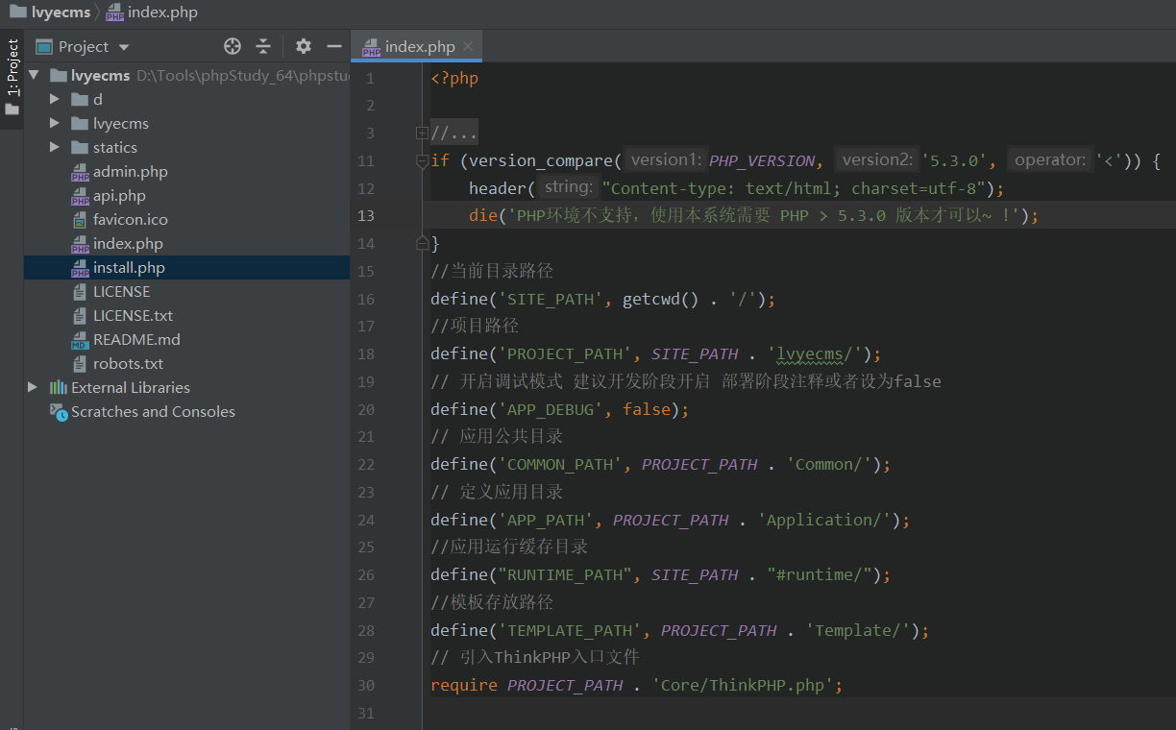The height and width of the screenshot is (730, 1176).
Task: Click line number 20 in the gutter
Action: (366, 409)
